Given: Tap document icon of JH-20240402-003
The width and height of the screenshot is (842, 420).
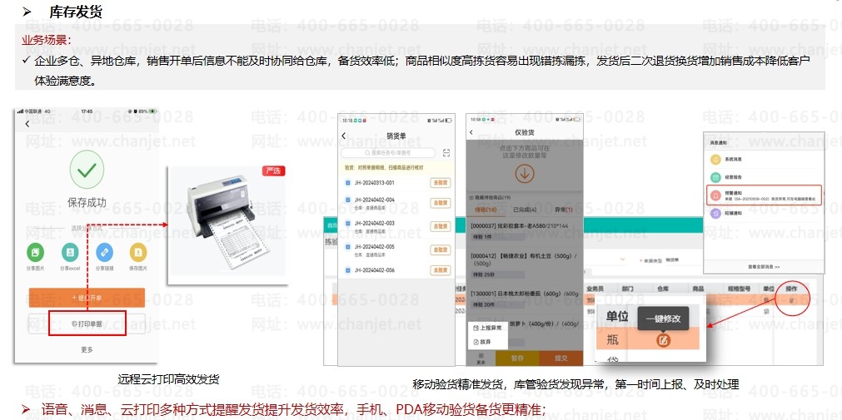Looking at the screenshot, I should (348, 223).
